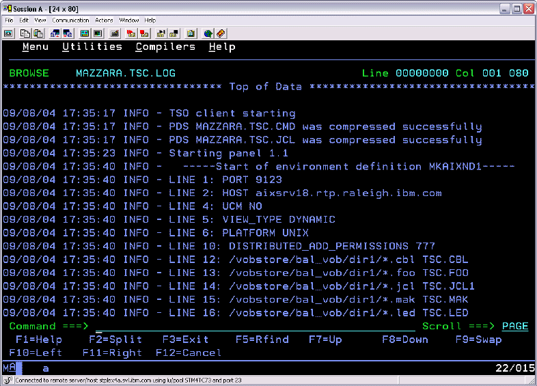Click the F10=Left function key label
The height and width of the screenshot is (386, 537).
tap(36, 353)
